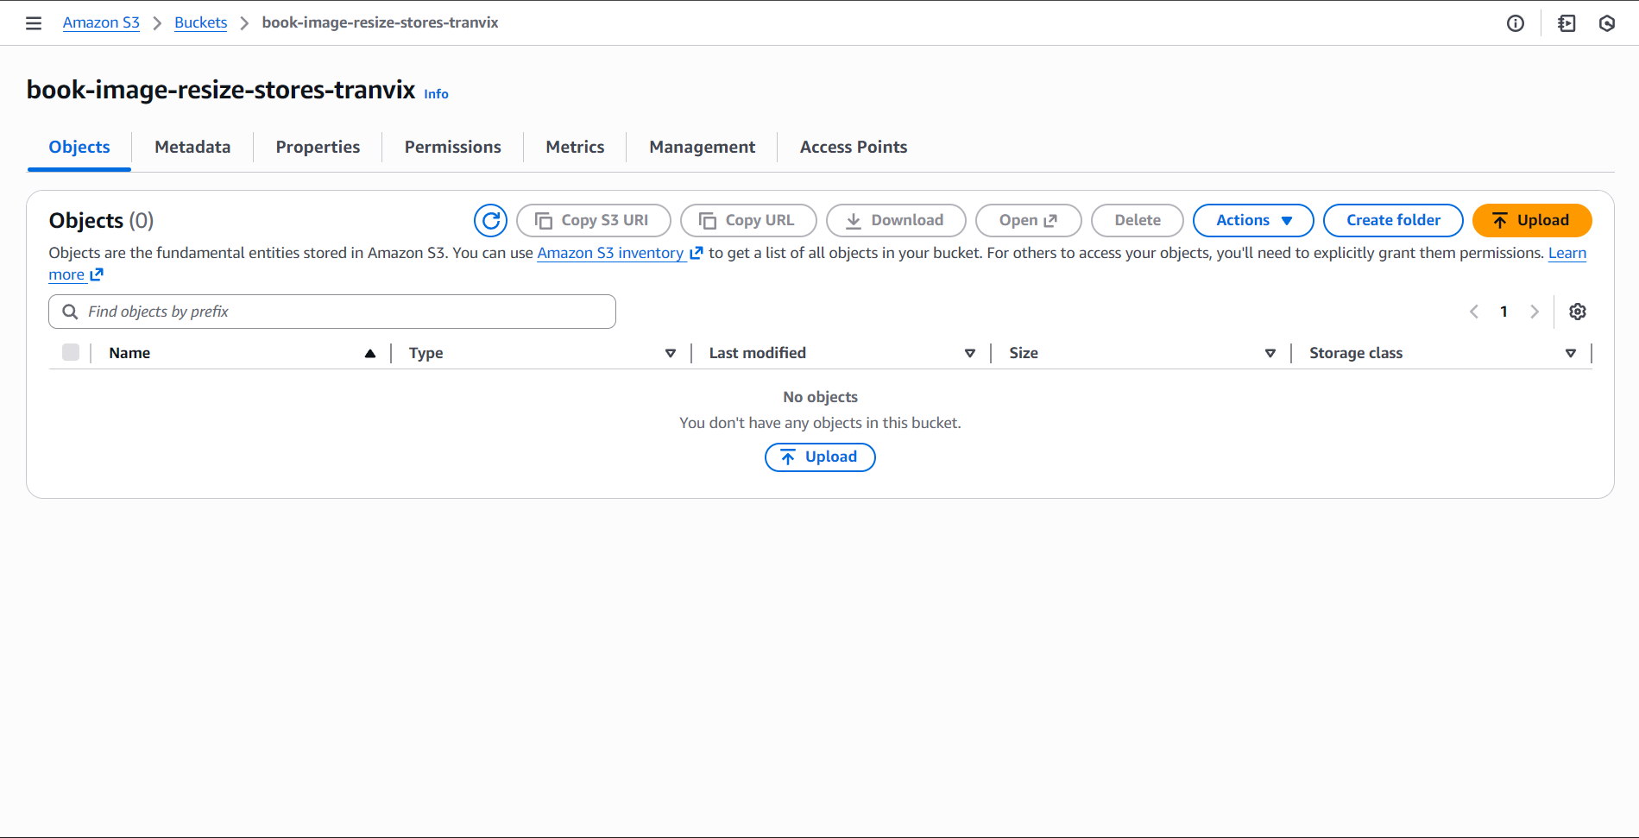Go to previous page of objects
The image size is (1639, 838).
[1474, 312]
